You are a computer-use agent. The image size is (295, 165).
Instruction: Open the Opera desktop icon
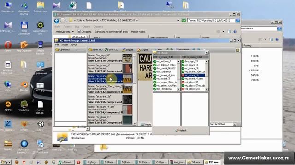(8, 46)
